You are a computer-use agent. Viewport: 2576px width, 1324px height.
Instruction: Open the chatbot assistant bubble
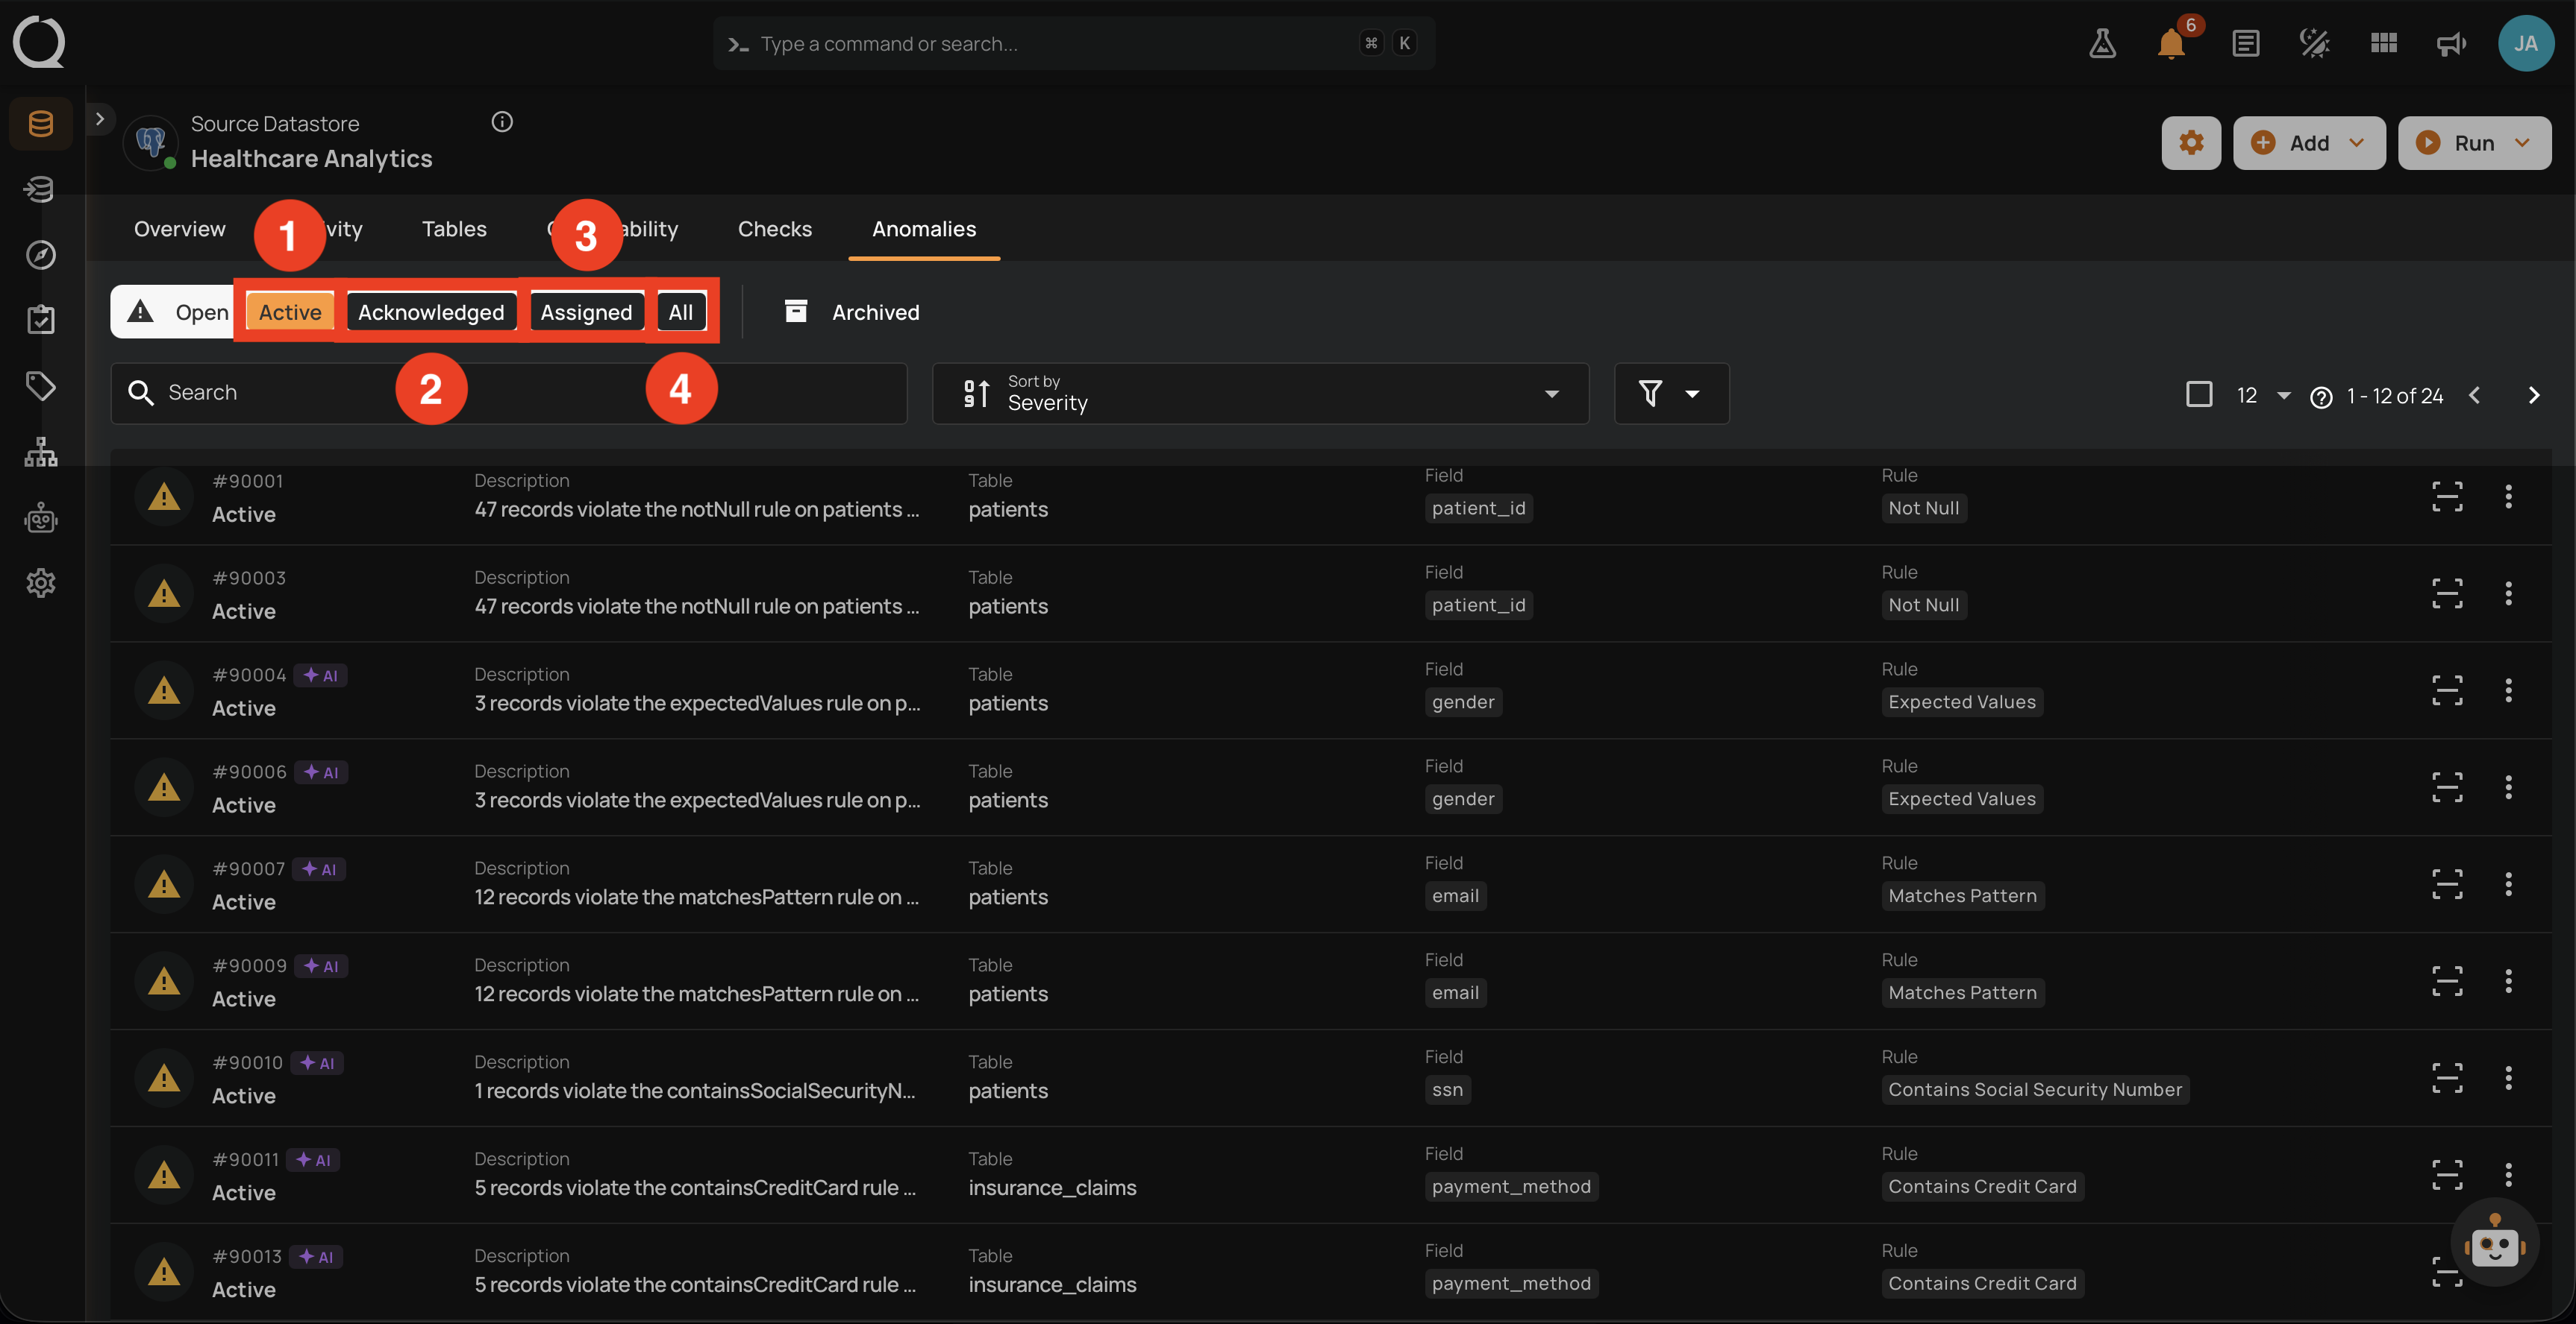coord(2495,1243)
